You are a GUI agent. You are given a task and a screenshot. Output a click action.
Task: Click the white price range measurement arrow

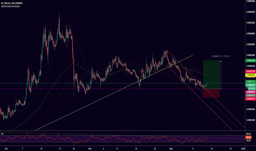[221, 75]
